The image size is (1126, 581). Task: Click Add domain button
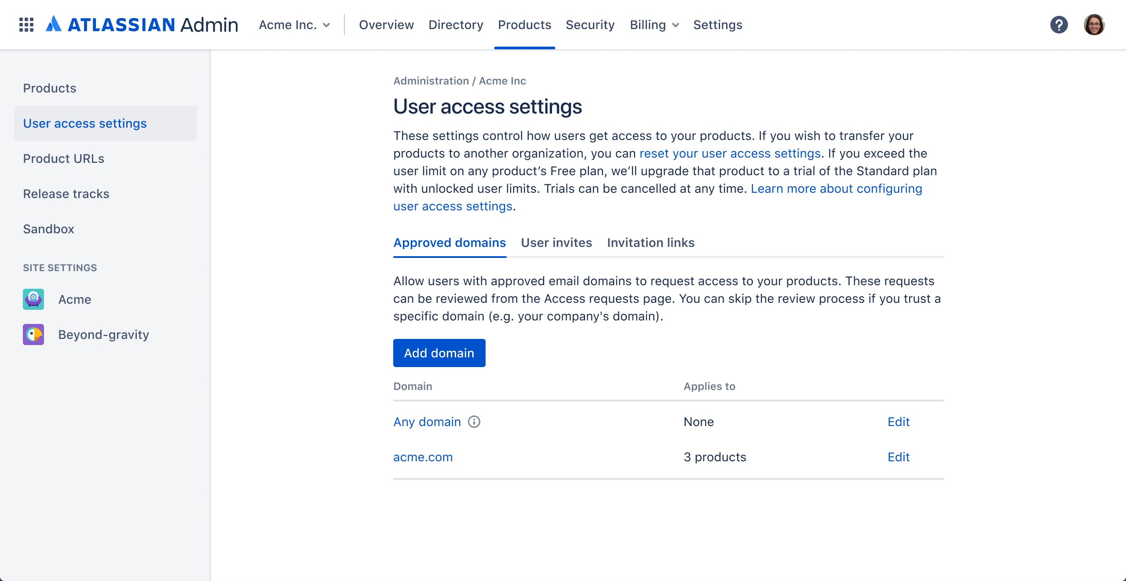tap(439, 353)
